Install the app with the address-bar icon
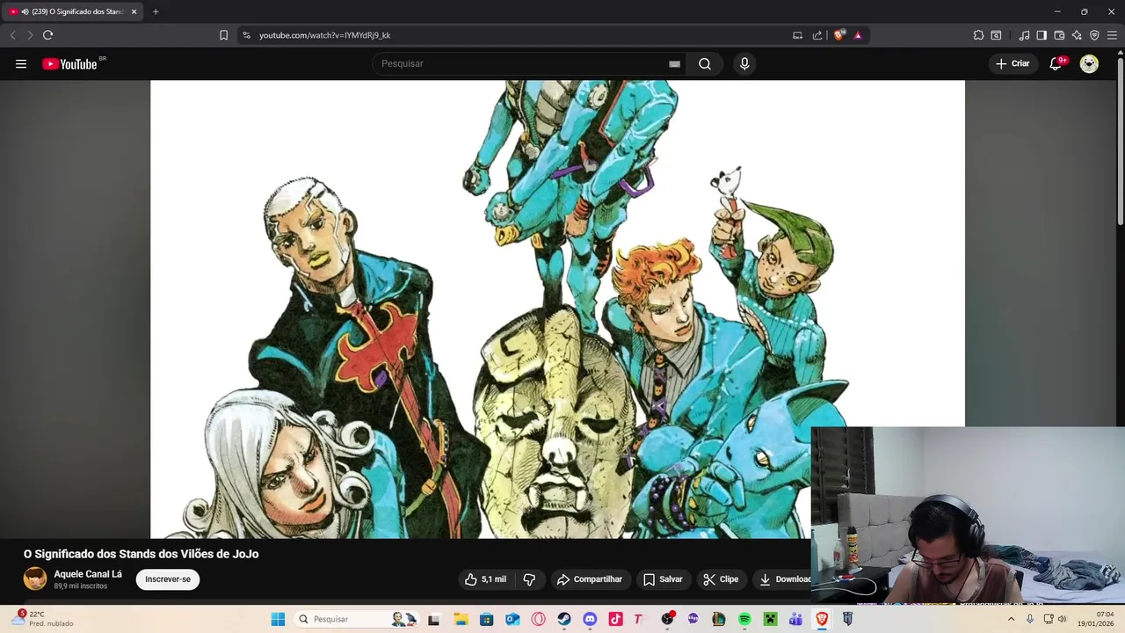This screenshot has height=633, width=1125. (797, 35)
